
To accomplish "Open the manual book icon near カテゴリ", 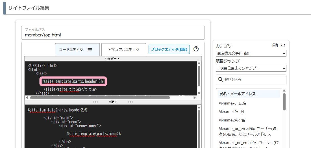I will [275, 45].
